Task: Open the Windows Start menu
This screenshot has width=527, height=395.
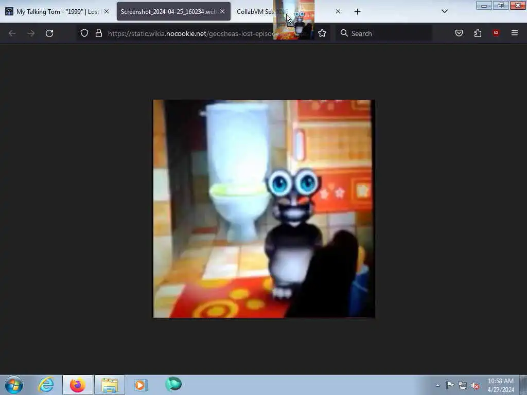Action: pos(14,385)
